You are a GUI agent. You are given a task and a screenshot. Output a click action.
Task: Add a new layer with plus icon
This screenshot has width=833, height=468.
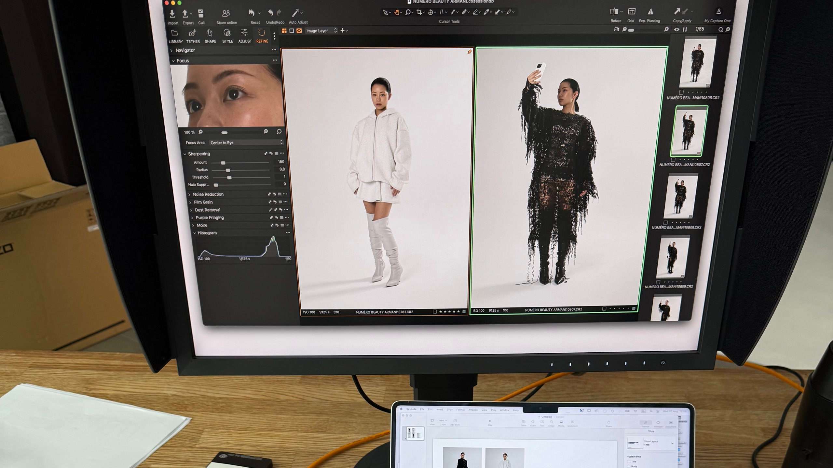click(x=342, y=31)
